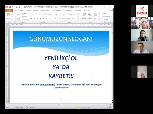Open line spacing options
This screenshot has height=114, width=153.
click(x=75, y=15)
